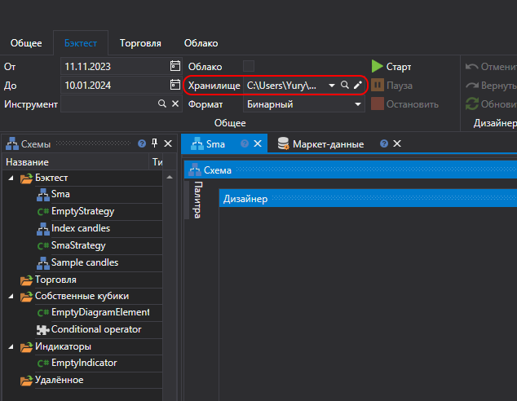Open the Облако ribbon tab
Image resolution: width=517 pixels, height=401 pixels.
click(x=201, y=43)
